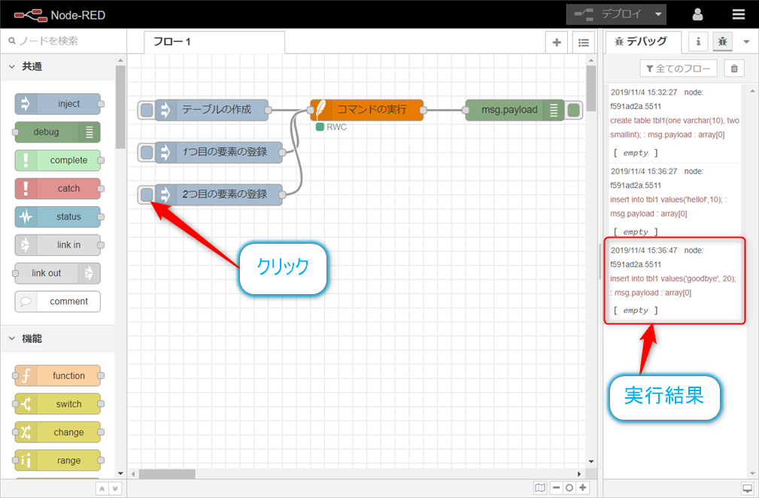Viewport: 759px width, 498px height.
Task: Select the range node in palette
Action: 58,460
